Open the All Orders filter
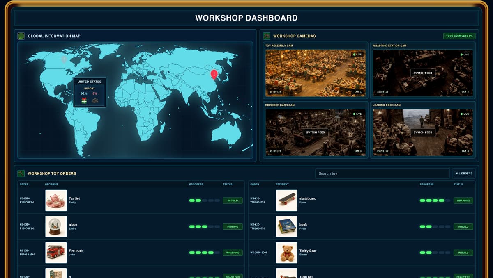This screenshot has height=278, width=493. 463,173
